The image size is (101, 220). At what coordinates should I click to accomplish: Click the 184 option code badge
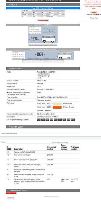coord(47,120)
